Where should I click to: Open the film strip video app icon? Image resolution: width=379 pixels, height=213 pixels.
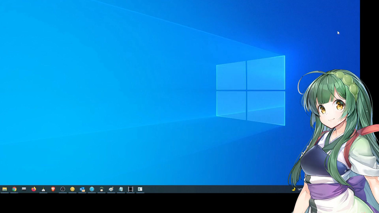131,189
